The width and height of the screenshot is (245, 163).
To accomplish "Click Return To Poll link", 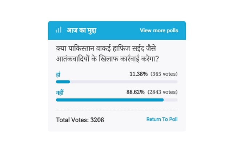I will pyautogui.click(x=162, y=119).
